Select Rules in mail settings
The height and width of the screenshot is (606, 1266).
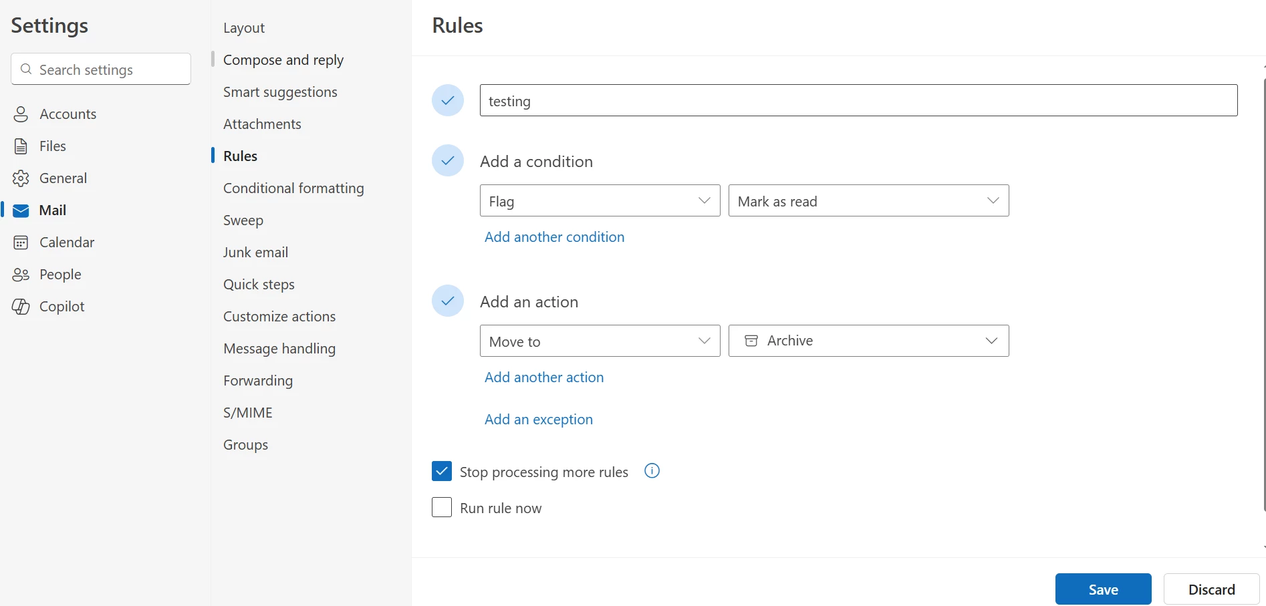pos(240,156)
